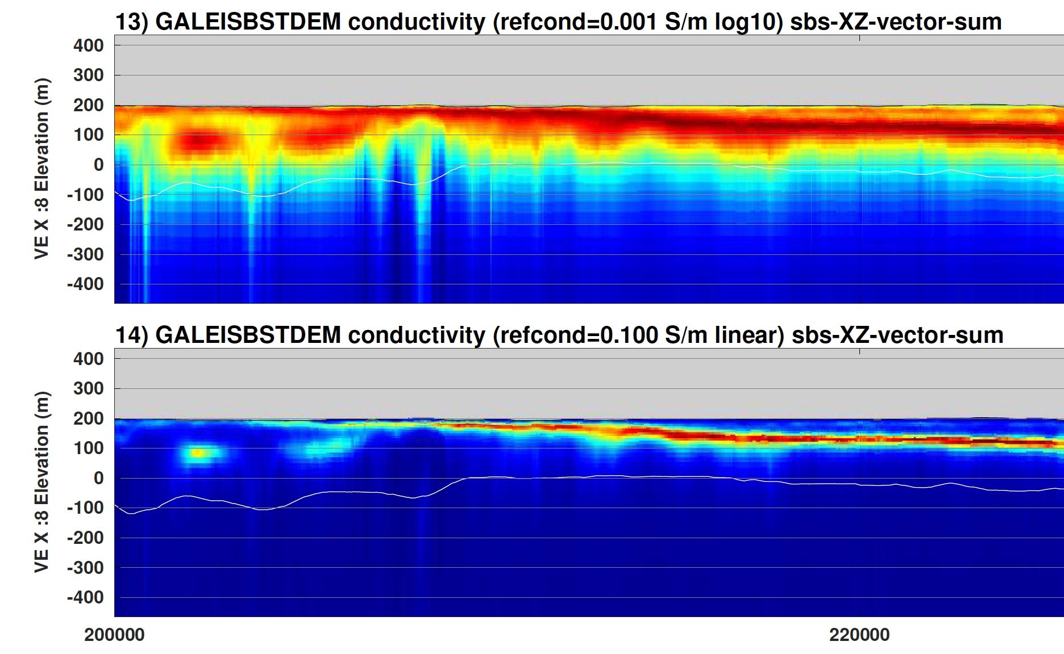1064x654 pixels.
Task: Click the 400 tick label on top plot
Action: 88,45
